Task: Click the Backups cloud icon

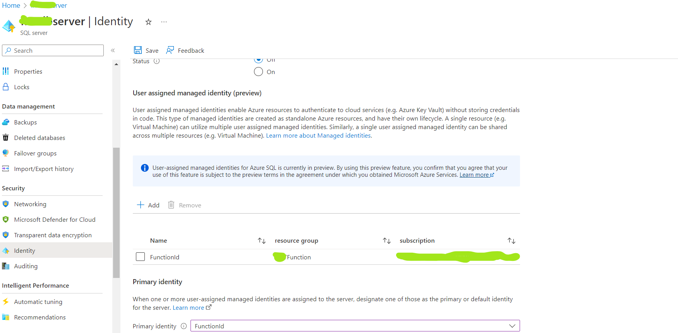Action: click(5, 122)
